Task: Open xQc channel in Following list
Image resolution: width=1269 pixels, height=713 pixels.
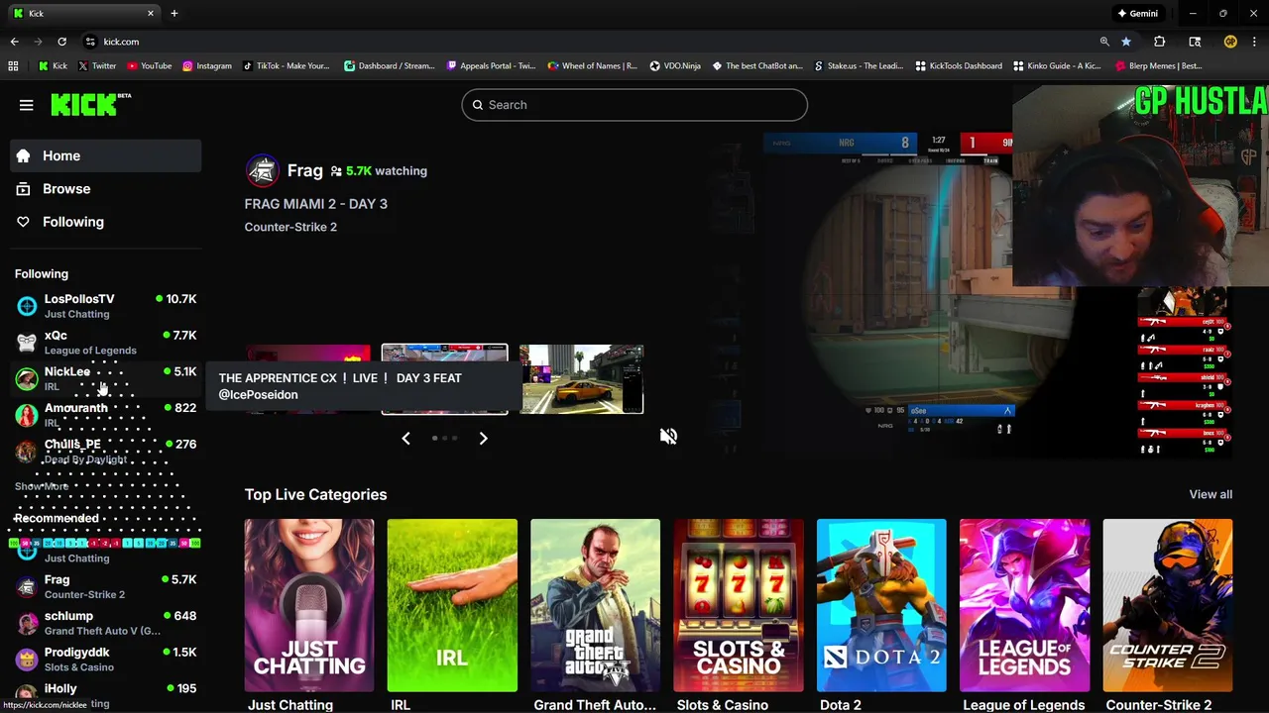Action: [x=105, y=343]
